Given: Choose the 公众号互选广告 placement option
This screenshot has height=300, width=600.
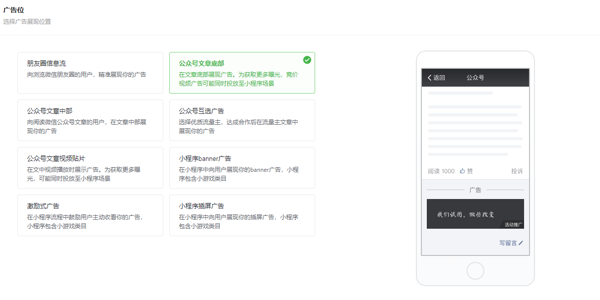Looking at the screenshot, I should pyautogui.click(x=242, y=120).
